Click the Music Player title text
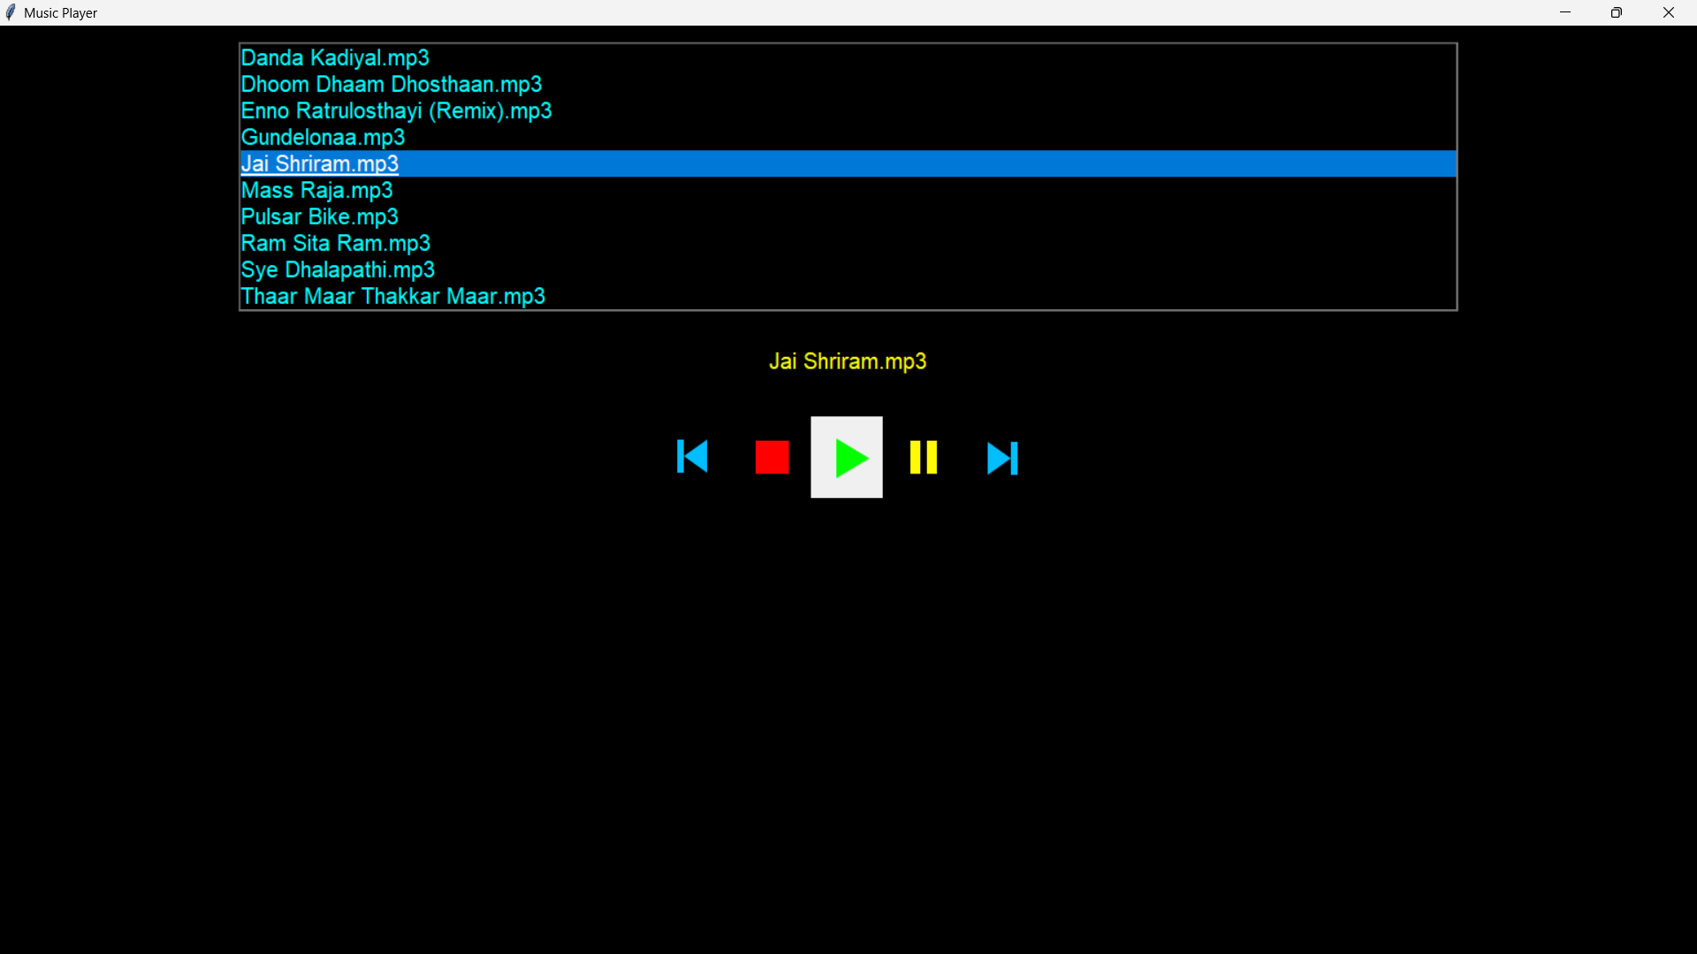This screenshot has width=1697, height=954. (x=59, y=12)
